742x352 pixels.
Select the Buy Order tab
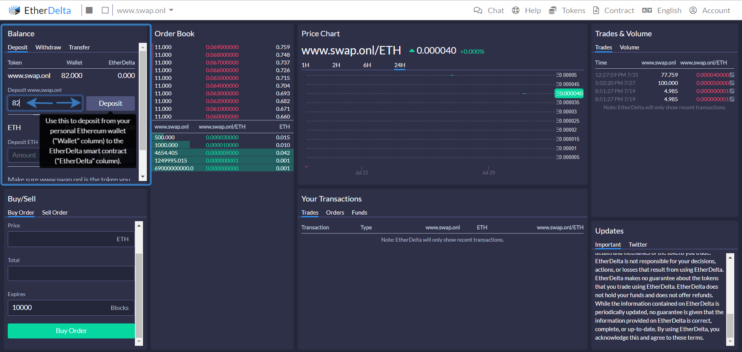[x=21, y=213]
